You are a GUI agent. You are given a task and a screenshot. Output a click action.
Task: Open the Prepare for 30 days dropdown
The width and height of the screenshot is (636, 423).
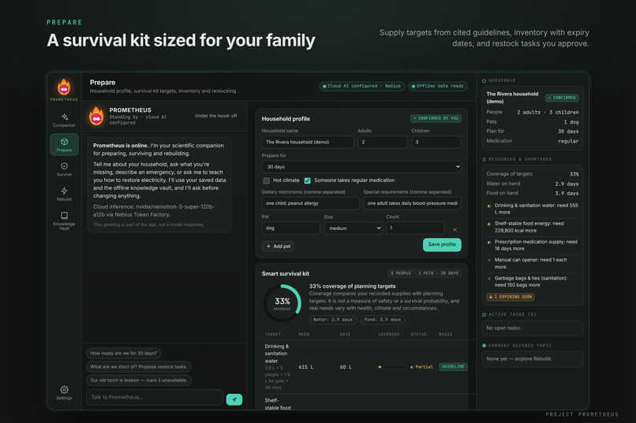[x=361, y=167]
